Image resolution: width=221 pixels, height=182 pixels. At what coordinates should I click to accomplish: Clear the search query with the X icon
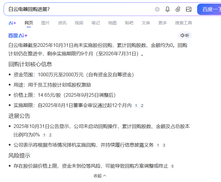tap(157, 9)
